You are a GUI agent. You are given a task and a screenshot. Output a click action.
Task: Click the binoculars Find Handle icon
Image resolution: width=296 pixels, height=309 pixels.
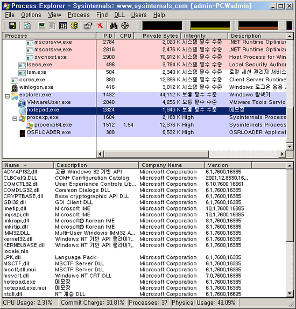coord(114,26)
